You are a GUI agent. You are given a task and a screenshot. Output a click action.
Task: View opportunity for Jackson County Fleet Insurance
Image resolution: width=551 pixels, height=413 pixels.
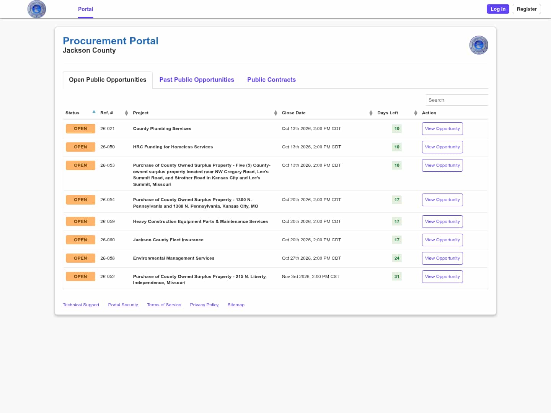click(x=442, y=240)
